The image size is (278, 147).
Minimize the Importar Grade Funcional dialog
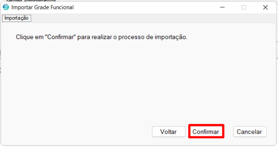(x=222, y=7)
